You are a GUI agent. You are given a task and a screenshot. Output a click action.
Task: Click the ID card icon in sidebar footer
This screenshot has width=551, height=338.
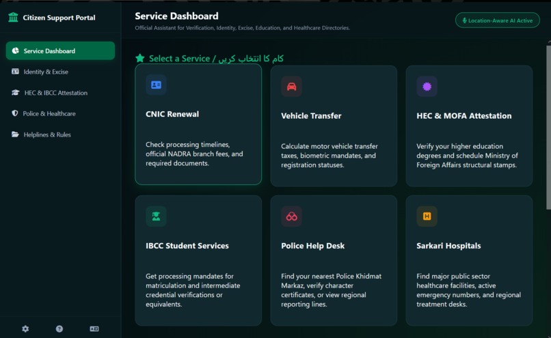click(94, 329)
